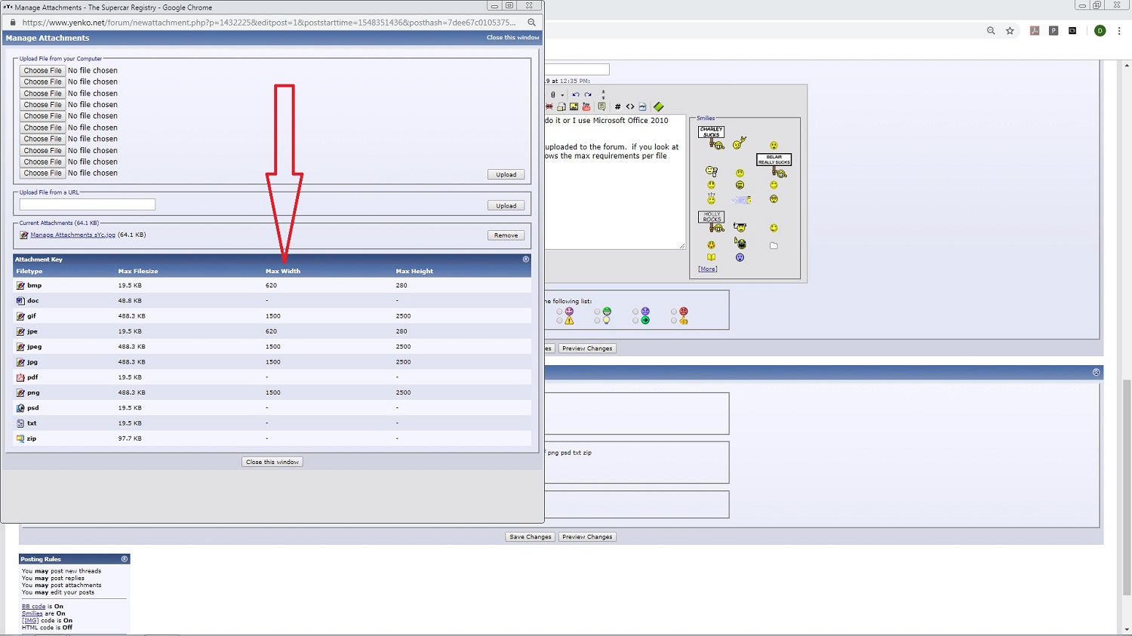Click the wrap HTML tags (<>) icon
Image resolution: width=1132 pixels, height=636 pixels.
coord(630,106)
